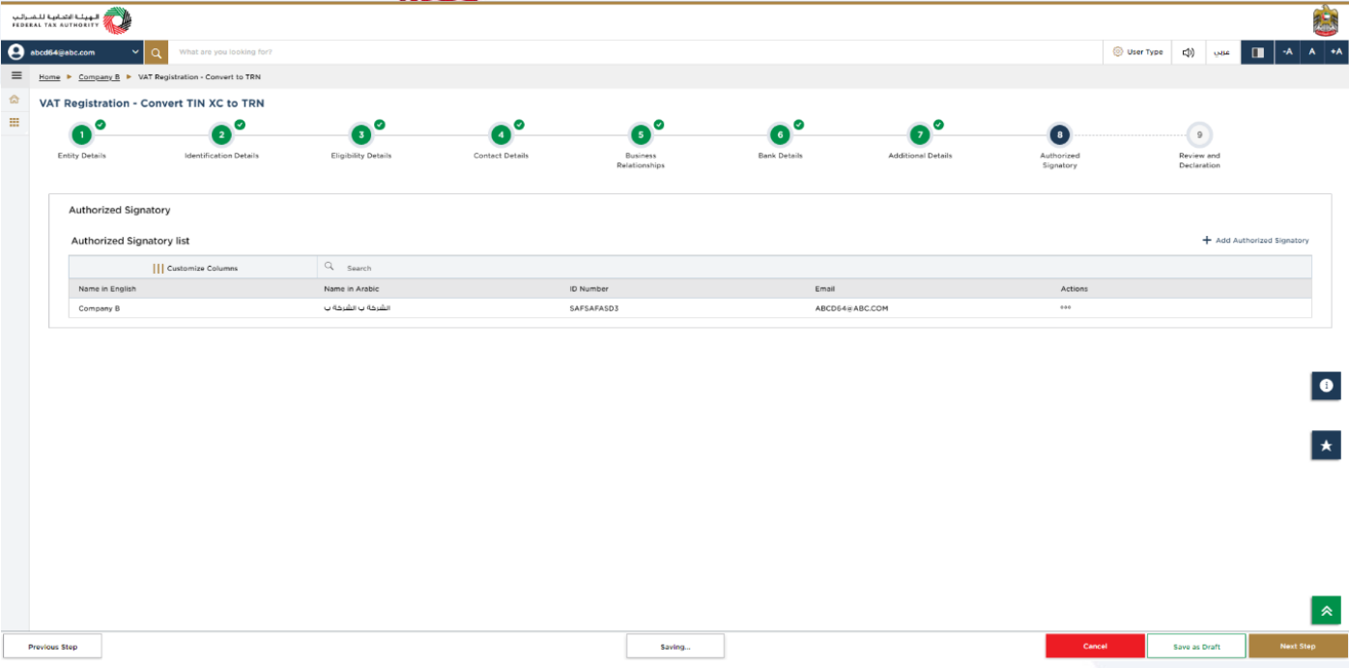Screen dimensions: 1349x668
Task: Select the SAFSAFASD3 ID cell
Action: coord(593,307)
